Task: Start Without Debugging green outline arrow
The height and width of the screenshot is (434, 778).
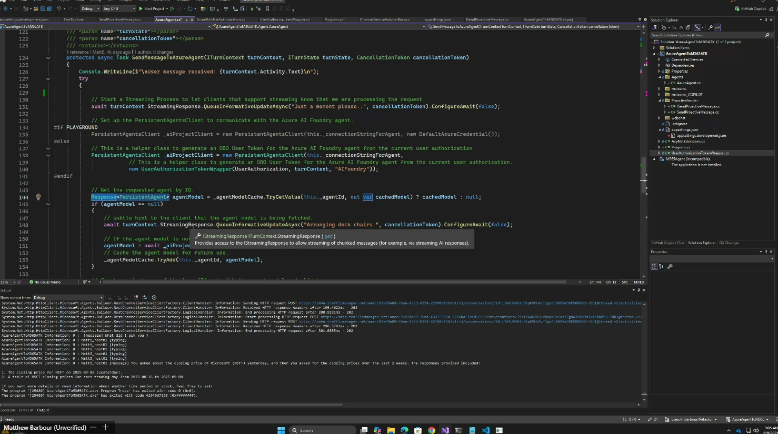Action: 172,8
